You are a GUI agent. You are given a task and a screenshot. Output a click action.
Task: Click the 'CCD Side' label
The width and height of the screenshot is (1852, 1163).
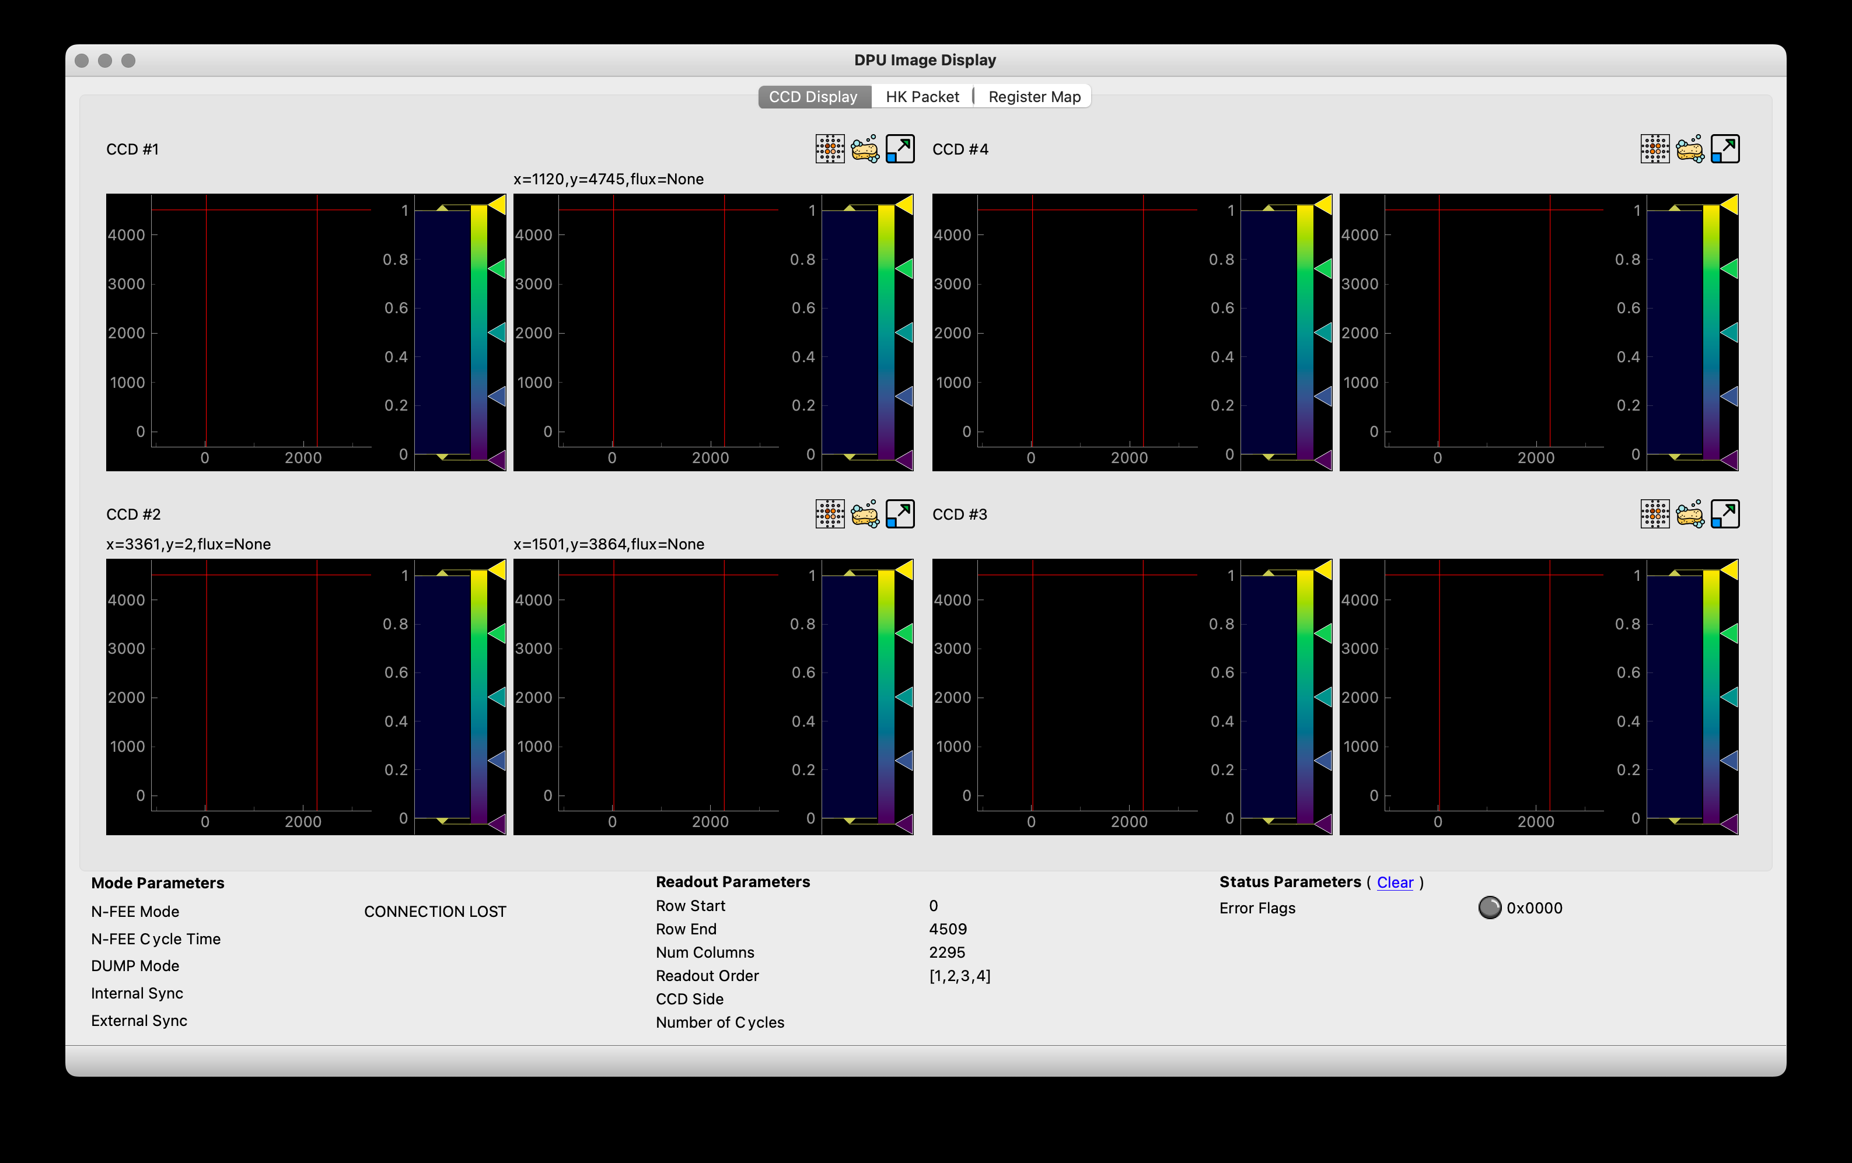(690, 999)
